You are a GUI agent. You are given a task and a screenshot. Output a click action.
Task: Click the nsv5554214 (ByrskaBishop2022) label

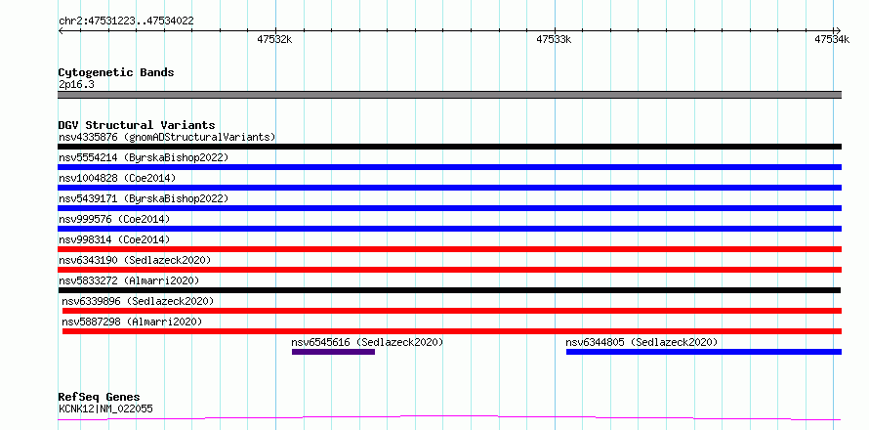pos(144,157)
